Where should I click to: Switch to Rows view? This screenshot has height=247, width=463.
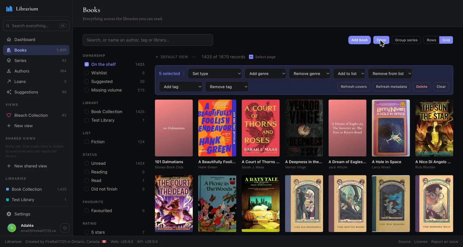pyautogui.click(x=431, y=40)
